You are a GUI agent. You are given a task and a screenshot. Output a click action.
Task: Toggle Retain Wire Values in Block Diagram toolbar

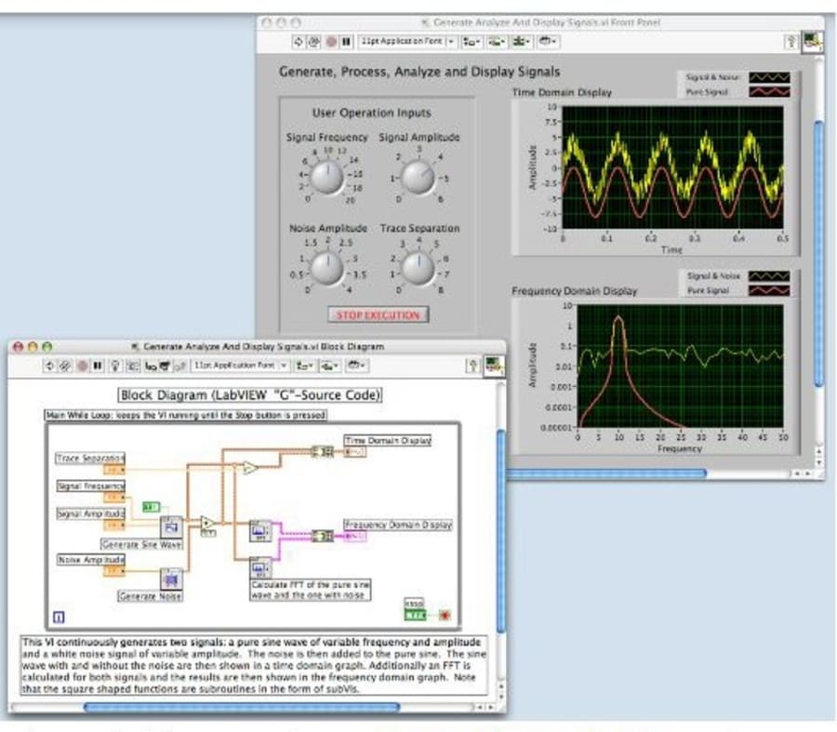133,366
